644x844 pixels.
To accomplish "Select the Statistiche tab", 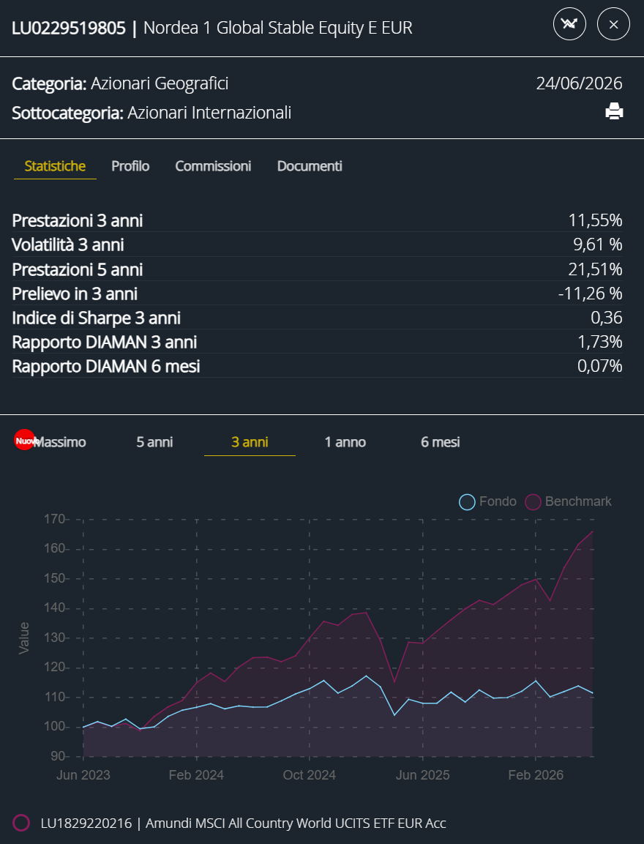I will [x=55, y=165].
